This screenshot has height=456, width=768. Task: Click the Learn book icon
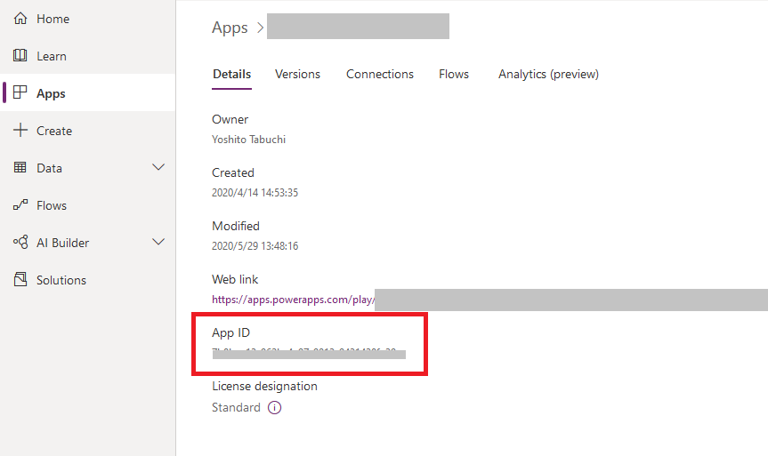(20, 56)
